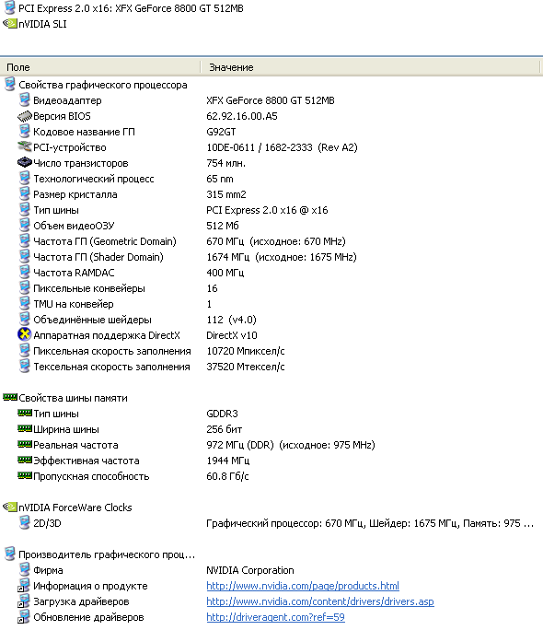
Task: Sort by the Поле column header
Action: point(100,67)
